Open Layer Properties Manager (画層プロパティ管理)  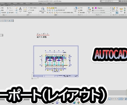[x=43, y=10]
